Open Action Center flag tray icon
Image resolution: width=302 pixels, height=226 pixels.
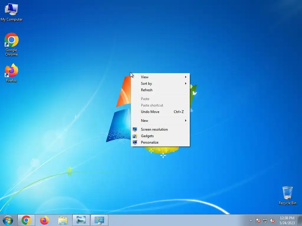point(258,221)
